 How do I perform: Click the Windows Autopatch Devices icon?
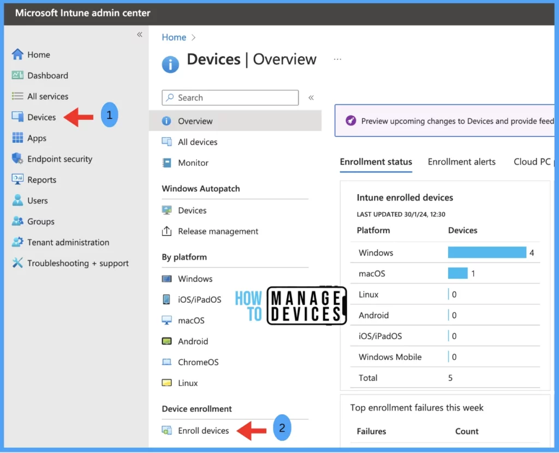(x=166, y=210)
